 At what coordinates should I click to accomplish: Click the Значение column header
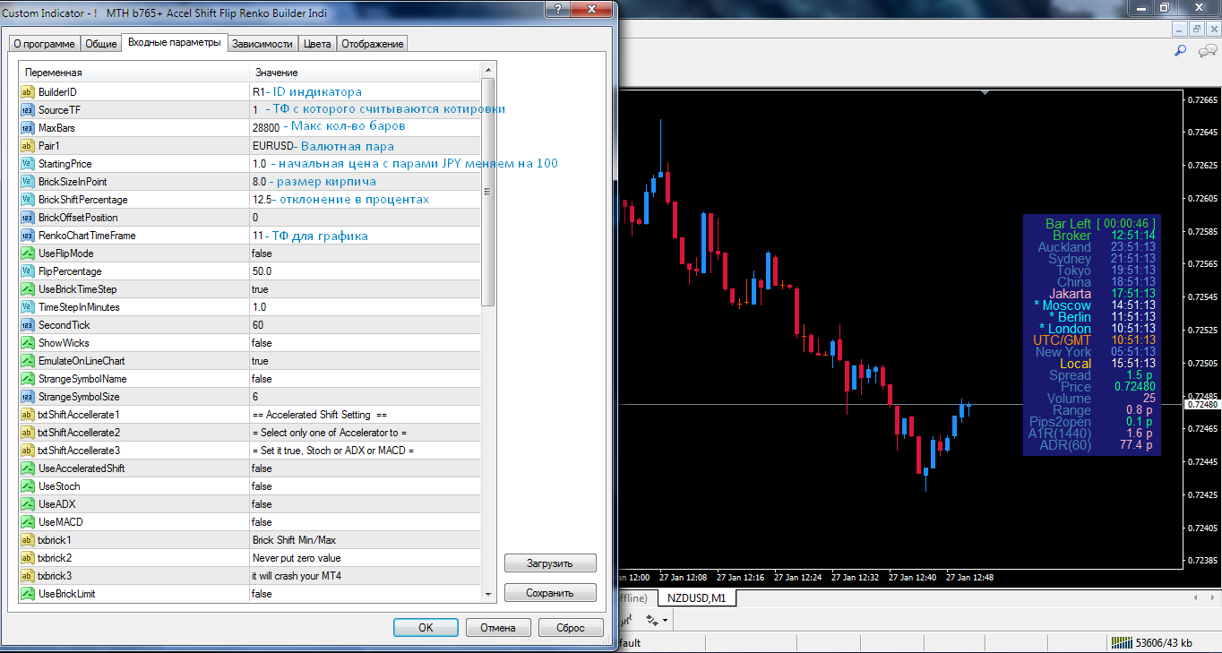365,73
